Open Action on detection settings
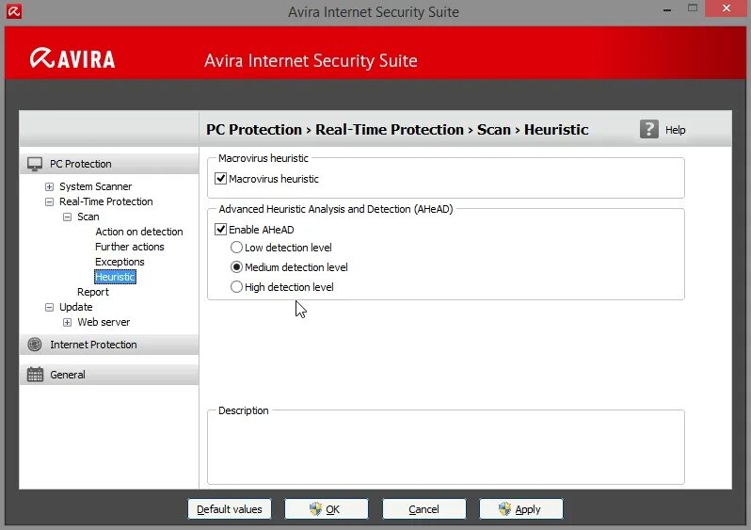 pos(138,232)
